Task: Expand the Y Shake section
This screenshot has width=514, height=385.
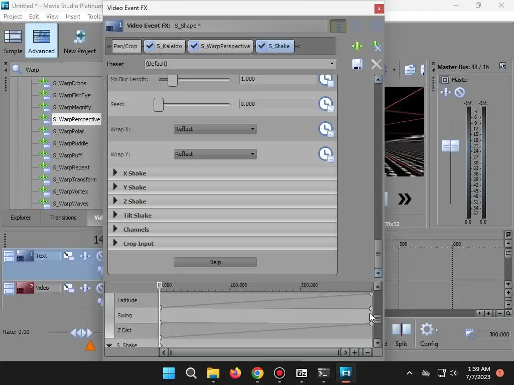Action: click(115, 187)
